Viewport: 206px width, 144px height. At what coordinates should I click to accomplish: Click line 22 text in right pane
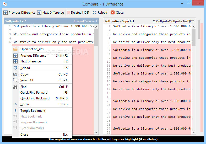point(152,109)
